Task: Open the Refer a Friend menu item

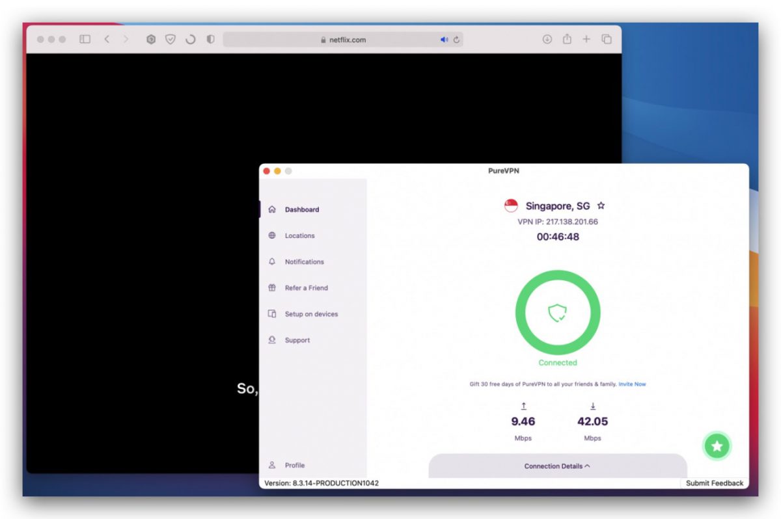Action: pos(307,287)
